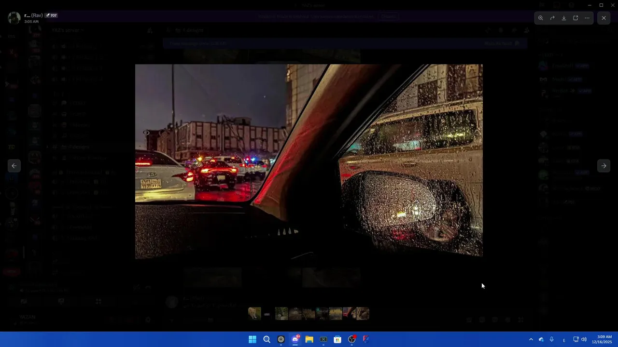Show hidden system tray icons
The width and height of the screenshot is (618, 347).
click(x=531, y=340)
